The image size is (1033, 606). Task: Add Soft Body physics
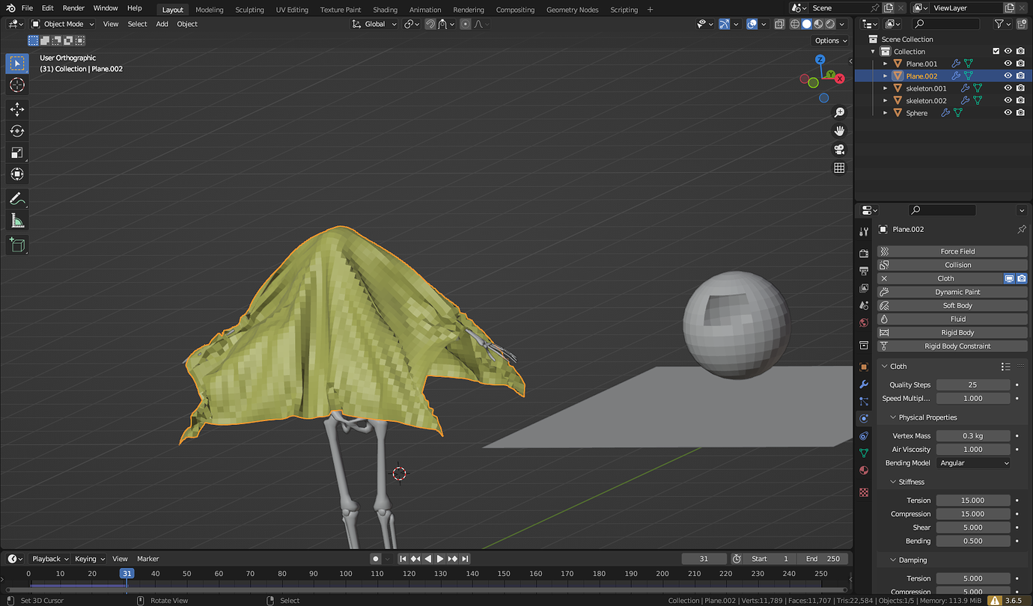point(952,305)
